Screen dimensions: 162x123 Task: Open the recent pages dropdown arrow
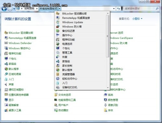pos(14,9)
